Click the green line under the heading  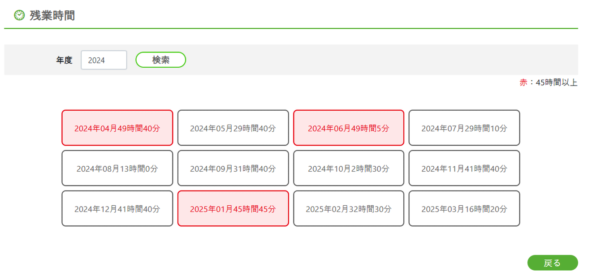(291, 28)
